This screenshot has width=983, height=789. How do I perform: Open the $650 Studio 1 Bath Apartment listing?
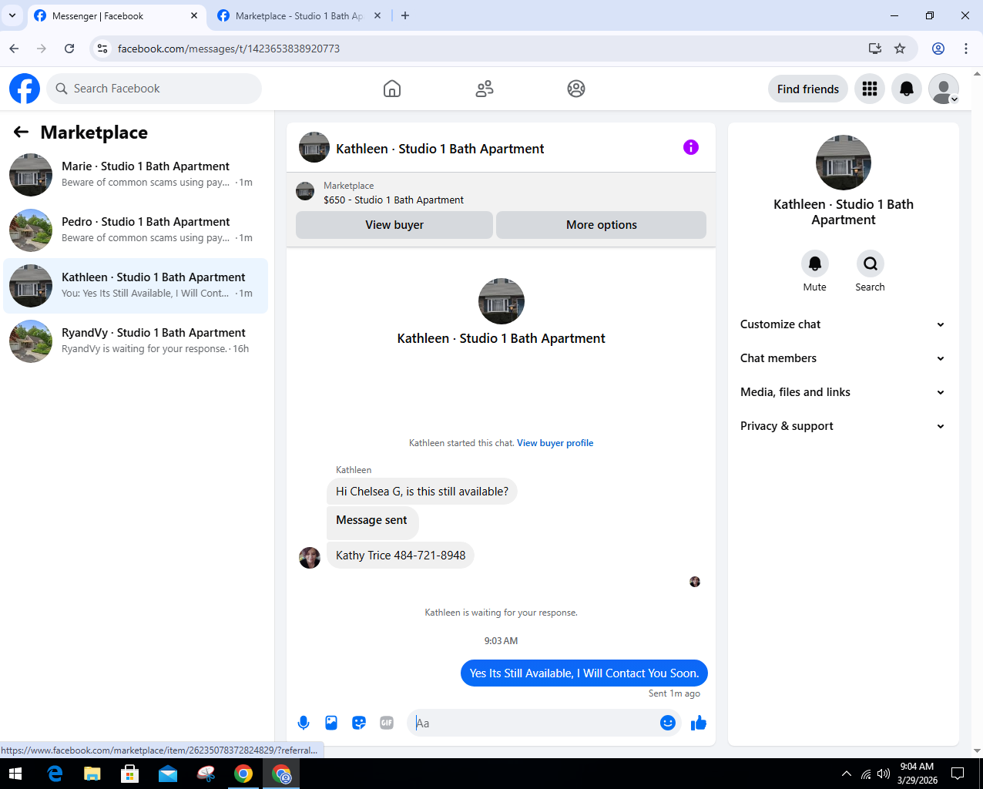(394, 200)
